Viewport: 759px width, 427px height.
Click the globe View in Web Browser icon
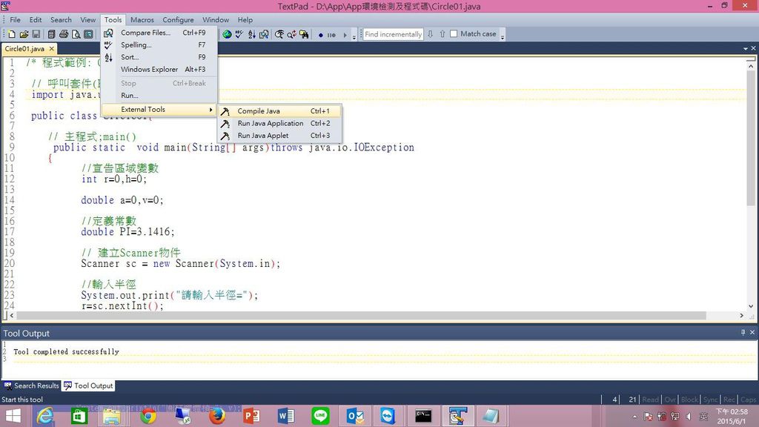227,34
